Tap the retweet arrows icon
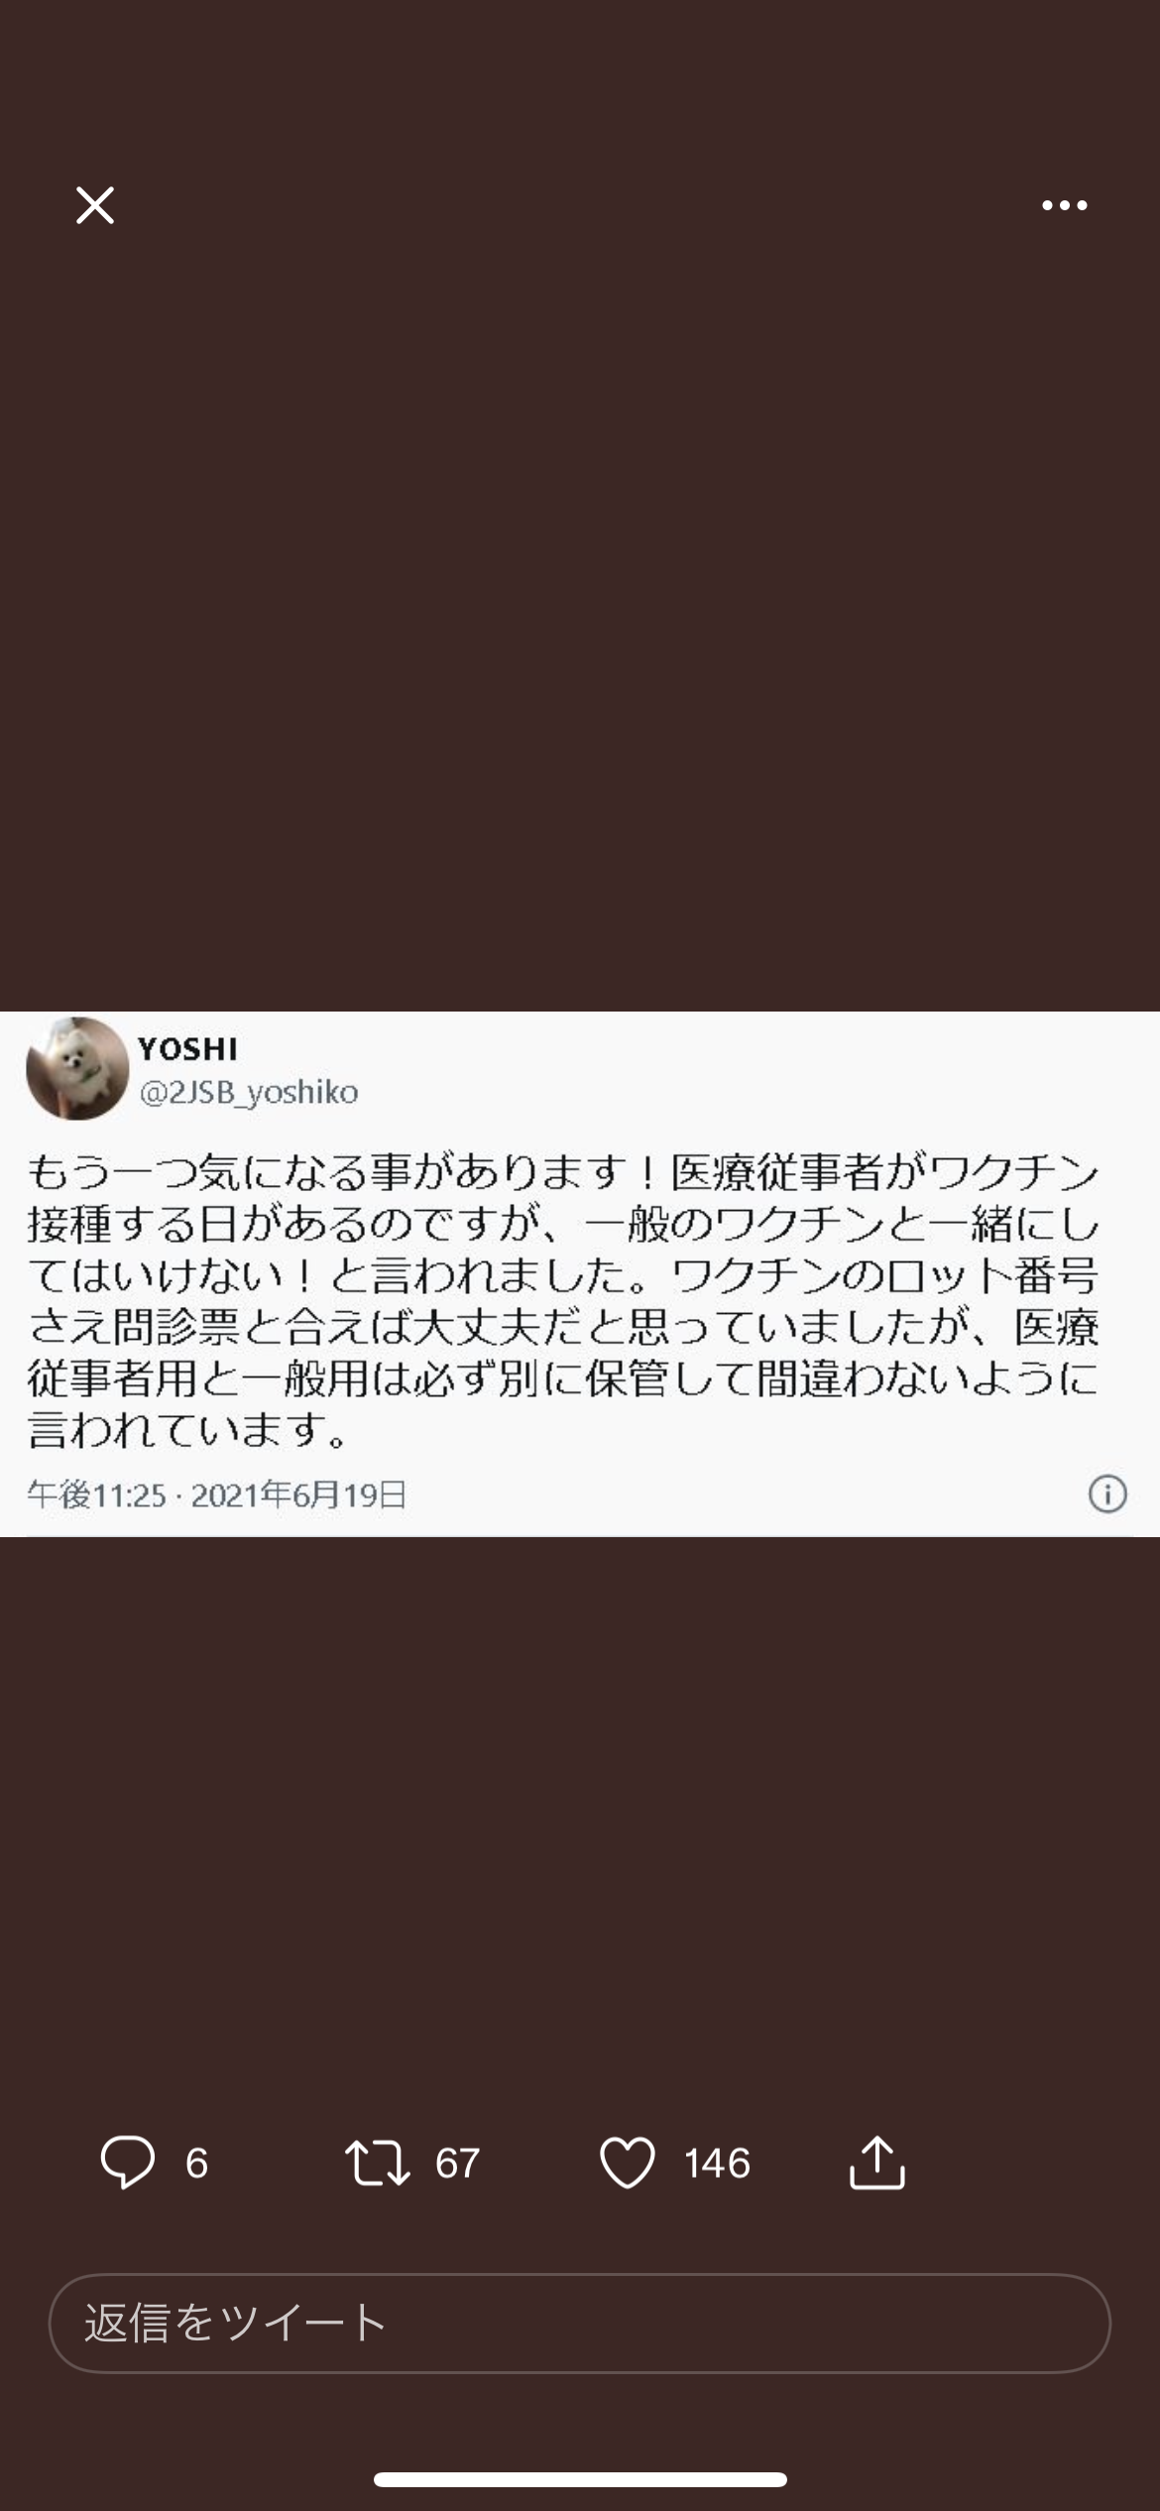The image size is (1160, 2511). pyautogui.click(x=377, y=2162)
